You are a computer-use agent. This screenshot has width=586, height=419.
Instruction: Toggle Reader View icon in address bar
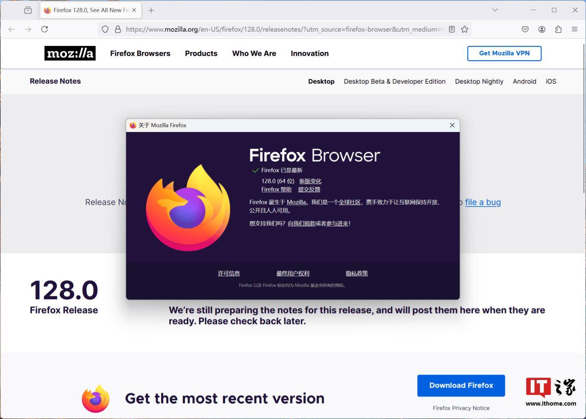coord(452,29)
